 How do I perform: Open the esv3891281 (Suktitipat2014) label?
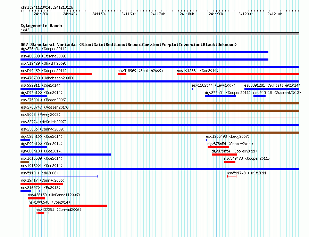[x=272, y=85]
